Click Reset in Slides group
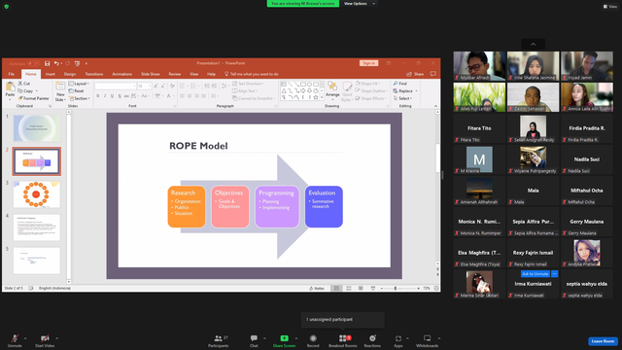The image size is (622, 350). pyautogui.click(x=77, y=90)
